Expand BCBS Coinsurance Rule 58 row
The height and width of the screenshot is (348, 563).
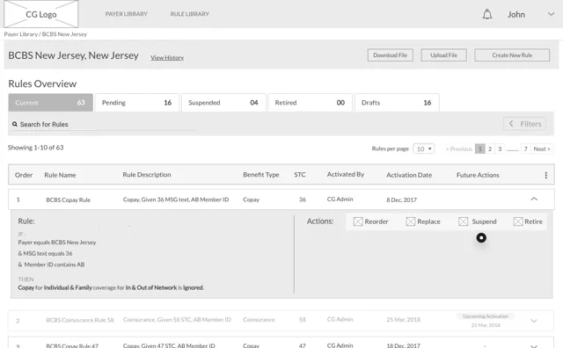click(x=534, y=321)
